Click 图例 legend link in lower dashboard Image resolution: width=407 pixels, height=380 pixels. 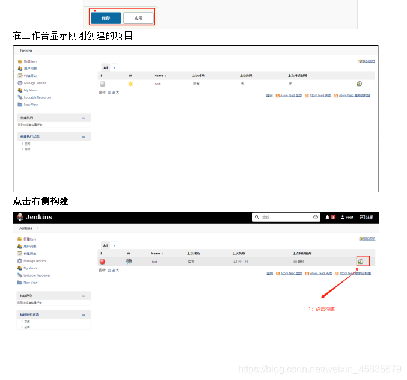point(270,274)
